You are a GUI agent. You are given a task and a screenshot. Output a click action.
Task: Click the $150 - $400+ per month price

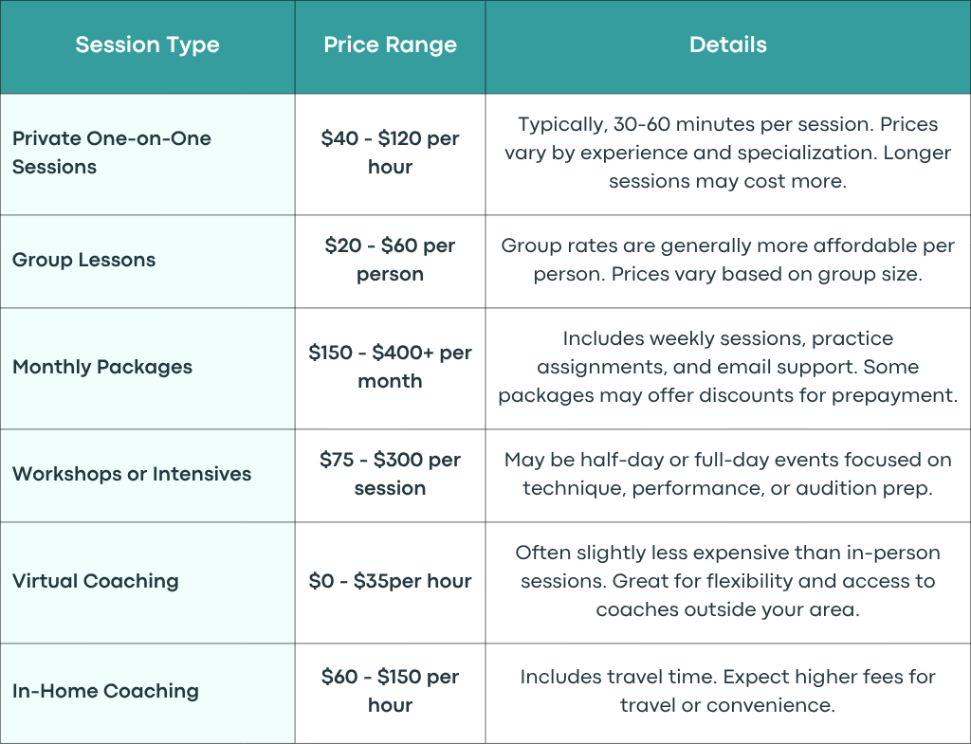click(x=390, y=367)
